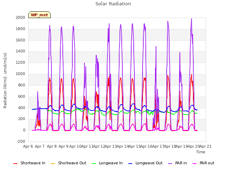Toggle the Shortwave Out legend entry
This screenshot has width=227, height=170.
68,163
